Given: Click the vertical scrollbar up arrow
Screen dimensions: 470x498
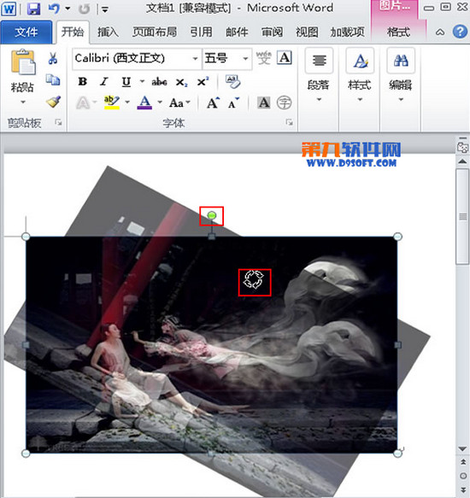Looking at the screenshot, I should (x=462, y=161).
